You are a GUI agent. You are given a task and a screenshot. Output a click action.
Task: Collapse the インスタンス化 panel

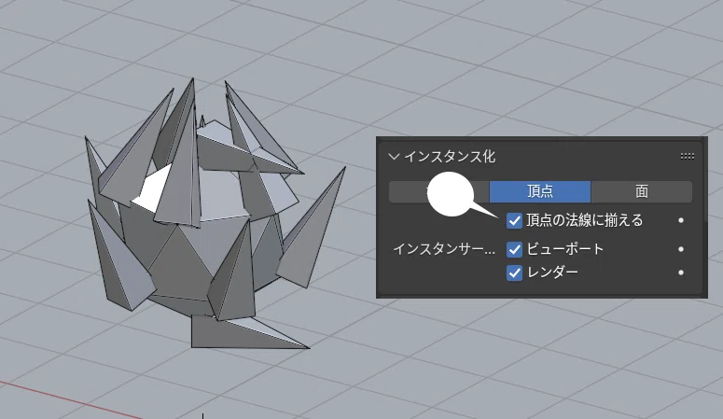394,157
